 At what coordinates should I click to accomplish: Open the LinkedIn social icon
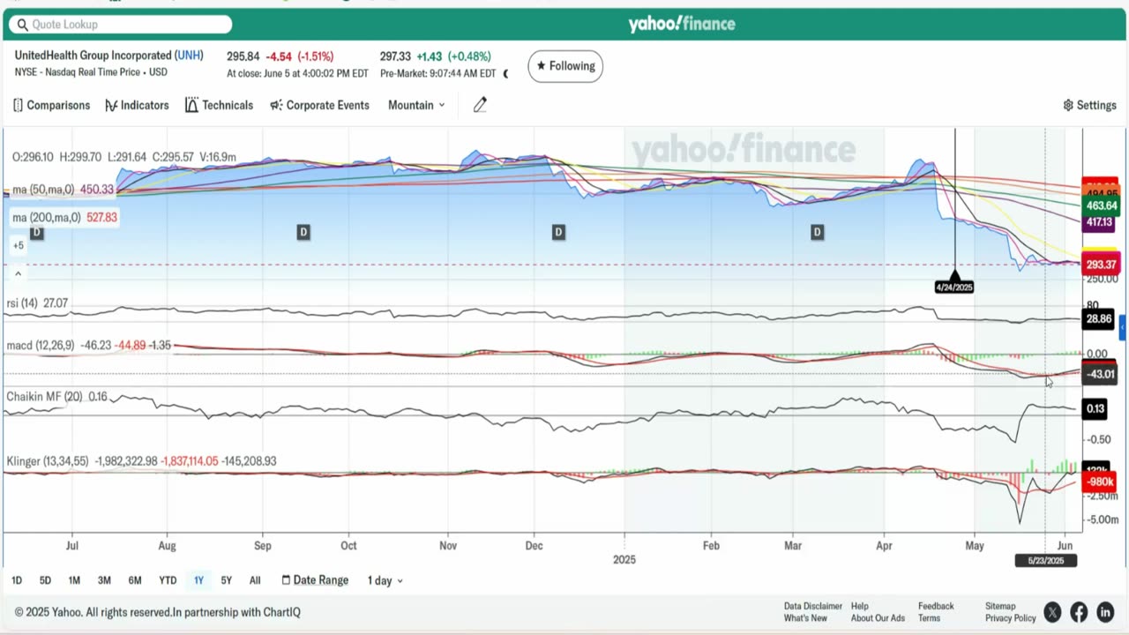[x=1105, y=612]
